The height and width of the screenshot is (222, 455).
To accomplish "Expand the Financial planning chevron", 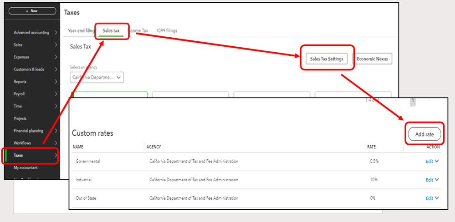I will pos(56,131).
